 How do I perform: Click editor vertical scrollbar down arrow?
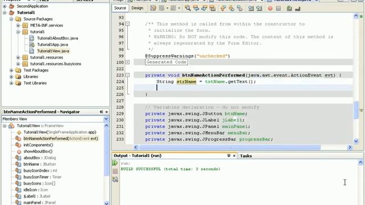pos(356,141)
